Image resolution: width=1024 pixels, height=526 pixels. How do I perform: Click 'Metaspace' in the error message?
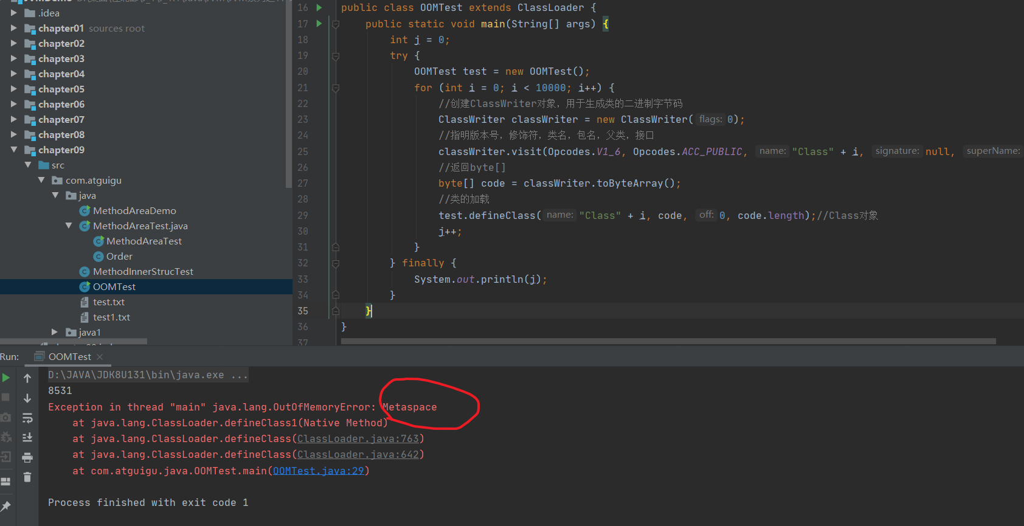coord(410,407)
